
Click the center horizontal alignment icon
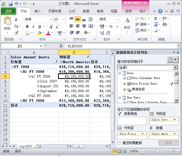click(x=77, y=26)
